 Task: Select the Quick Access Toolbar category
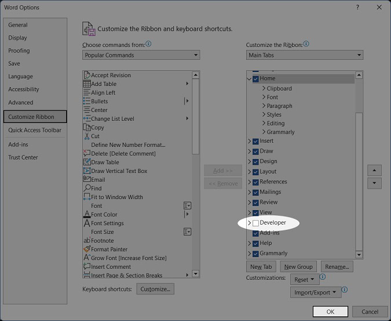coord(35,130)
